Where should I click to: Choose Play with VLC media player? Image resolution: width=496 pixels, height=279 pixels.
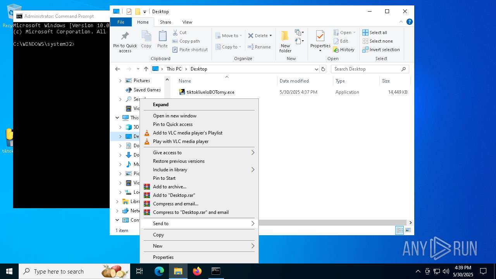(x=199, y=141)
